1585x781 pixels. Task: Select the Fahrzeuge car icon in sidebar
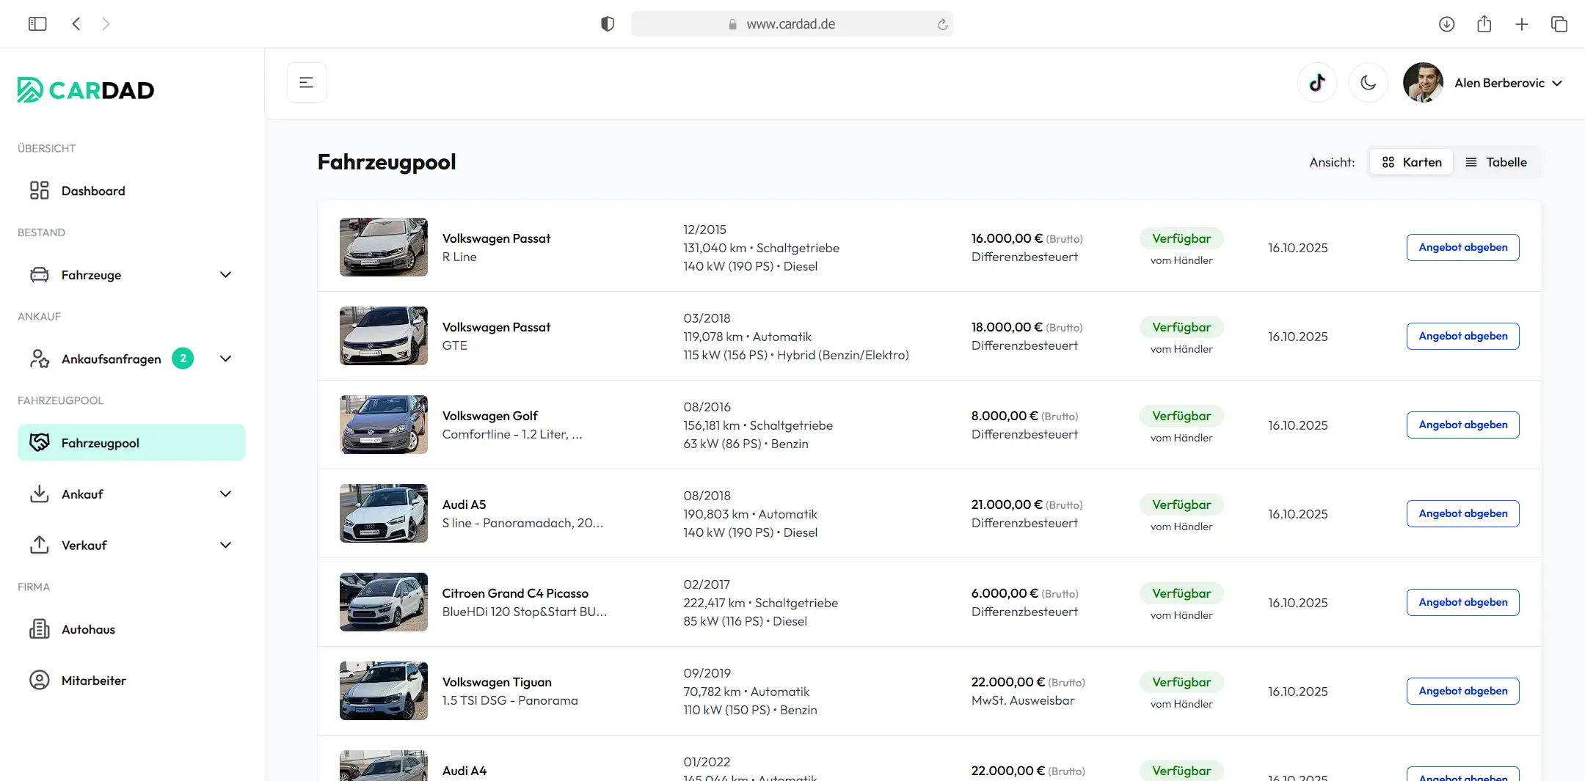(x=40, y=274)
